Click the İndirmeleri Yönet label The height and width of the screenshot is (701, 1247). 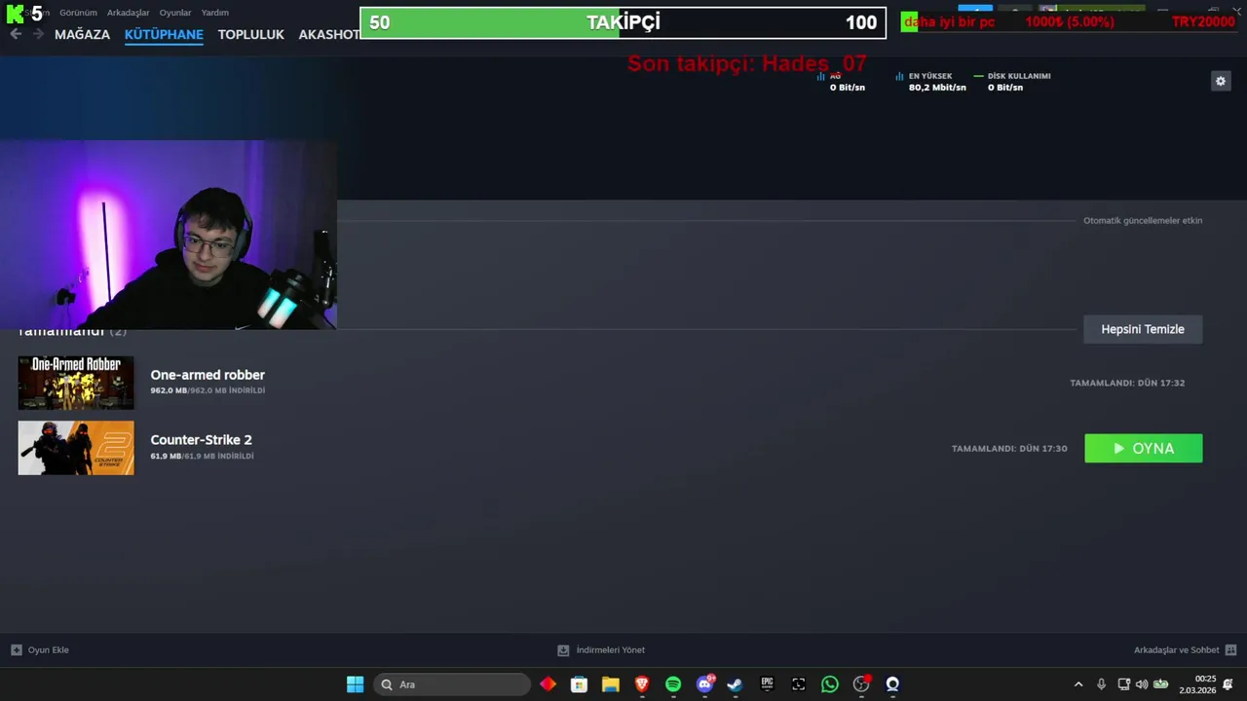[611, 650]
